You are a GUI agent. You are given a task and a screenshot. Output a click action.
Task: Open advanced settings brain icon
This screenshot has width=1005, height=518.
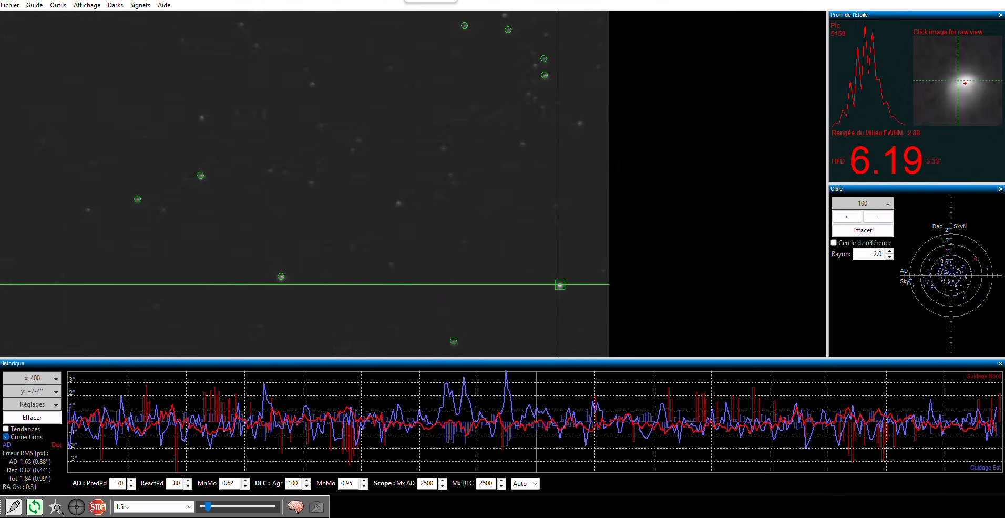coord(295,507)
